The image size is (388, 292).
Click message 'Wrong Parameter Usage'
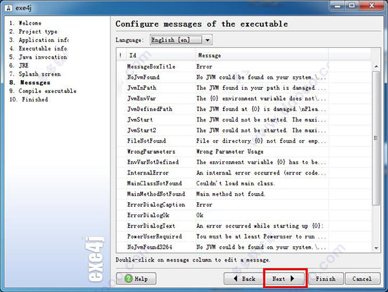(230, 152)
